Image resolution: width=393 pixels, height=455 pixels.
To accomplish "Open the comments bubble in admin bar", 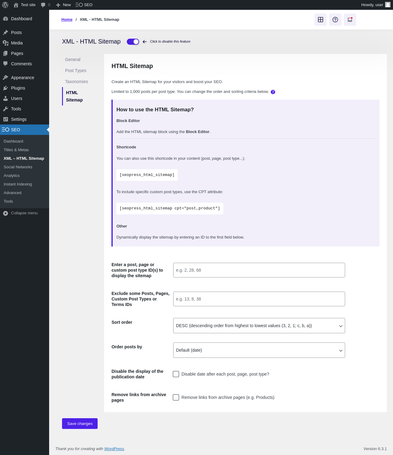I will click(43, 5).
